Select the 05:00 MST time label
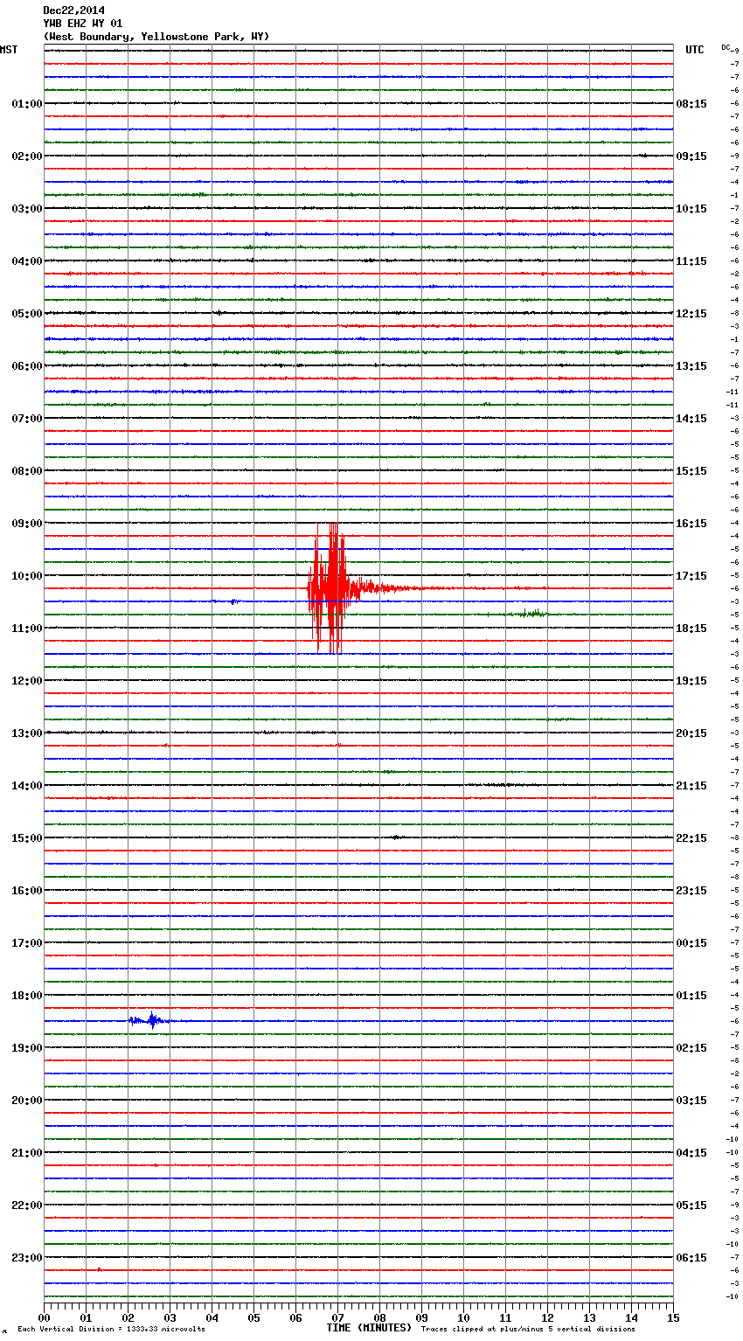 tap(26, 314)
